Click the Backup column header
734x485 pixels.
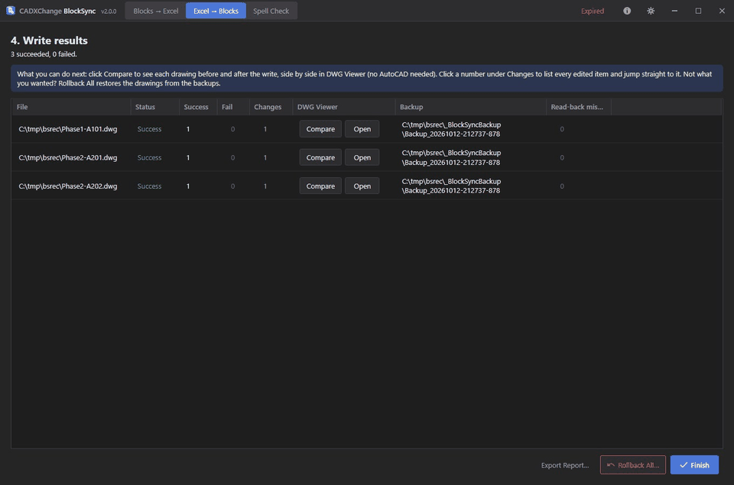point(471,107)
